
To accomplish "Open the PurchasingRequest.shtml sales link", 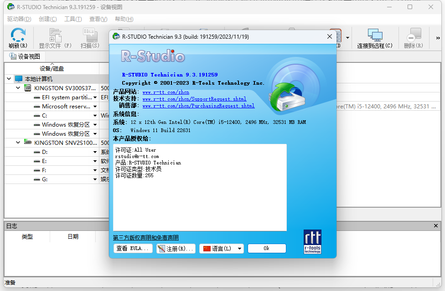I will coord(198,106).
